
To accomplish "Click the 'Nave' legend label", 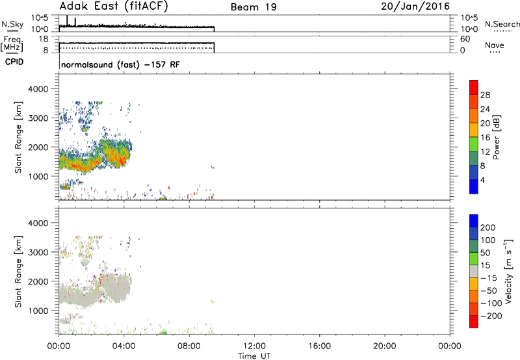I will tap(495, 45).
